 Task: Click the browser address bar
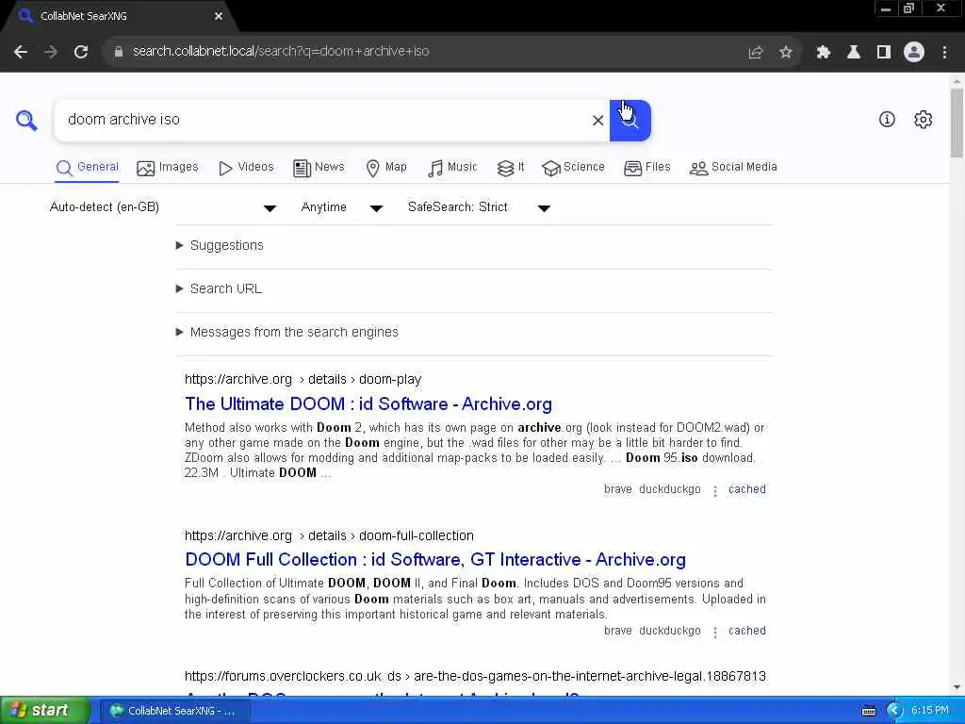tap(425, 52)
